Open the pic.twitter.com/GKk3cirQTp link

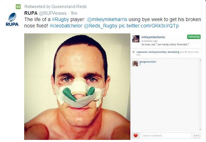(x=149, y=26)
